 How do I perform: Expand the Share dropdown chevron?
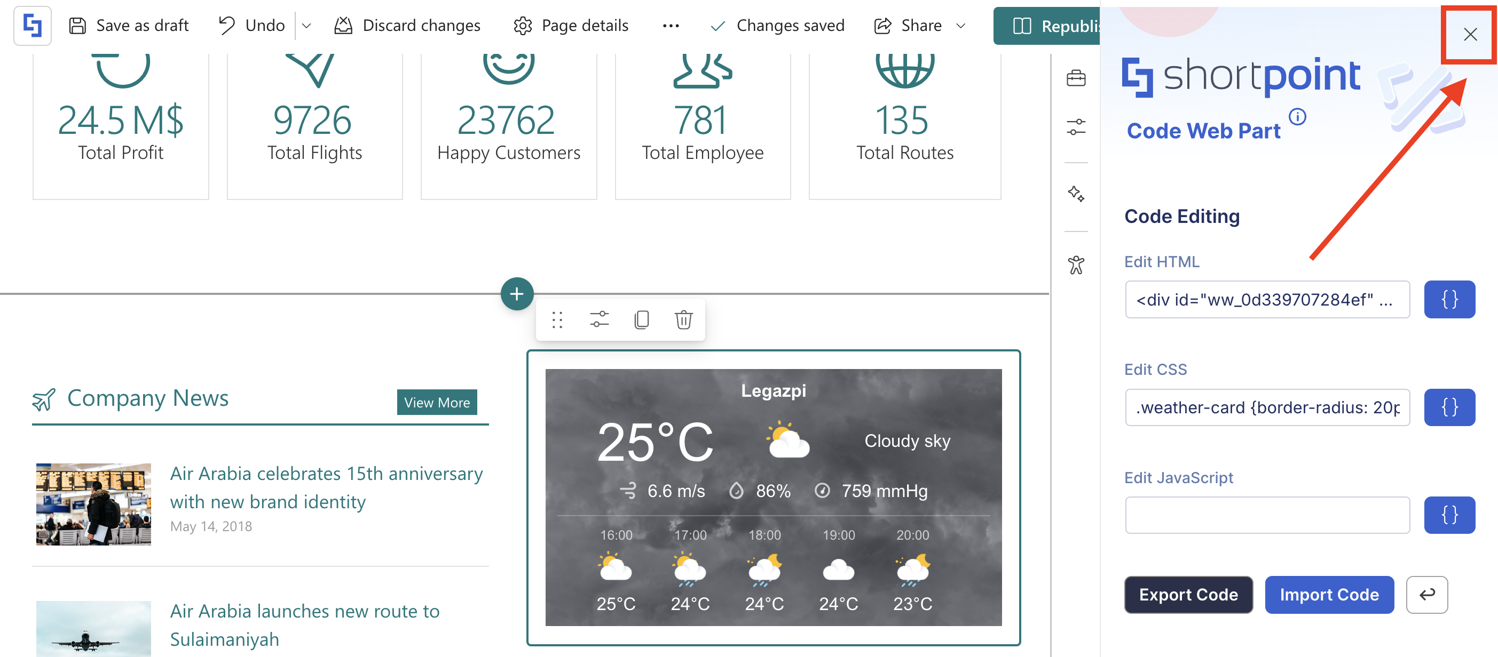point(961,26)
